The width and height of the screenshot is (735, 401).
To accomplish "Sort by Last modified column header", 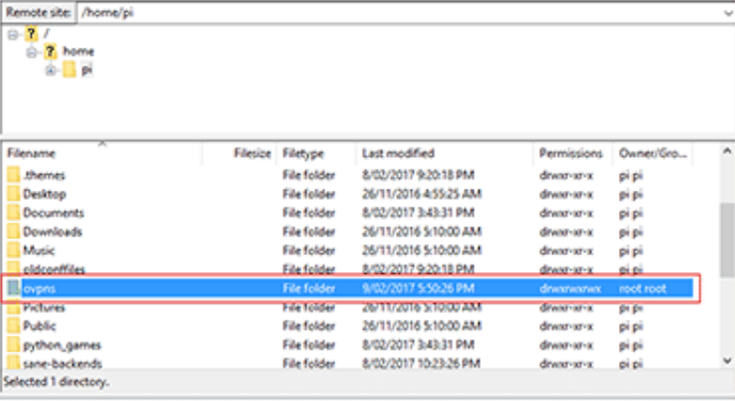I will 399,153.
